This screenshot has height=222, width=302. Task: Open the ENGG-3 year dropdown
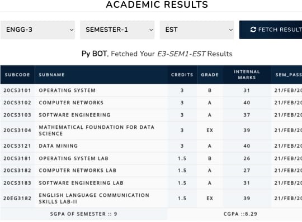point(38,30)
